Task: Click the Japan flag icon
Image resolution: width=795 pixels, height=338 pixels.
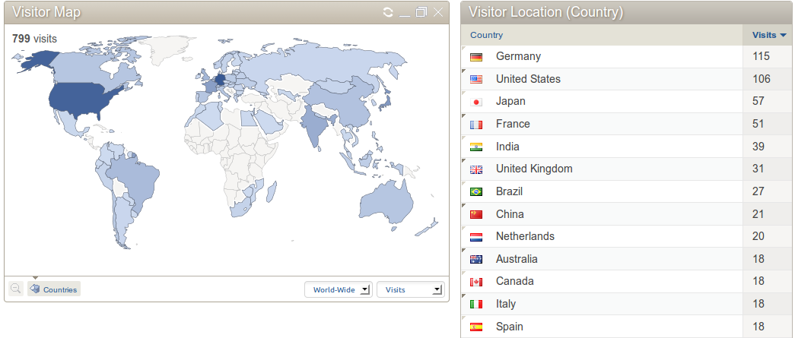Action: click(476, 102)
